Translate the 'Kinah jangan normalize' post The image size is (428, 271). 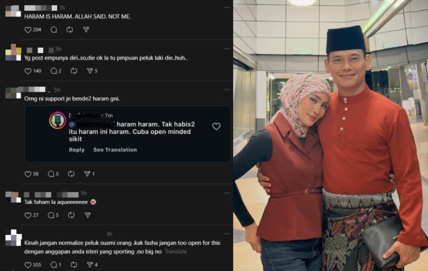[176, 251]
